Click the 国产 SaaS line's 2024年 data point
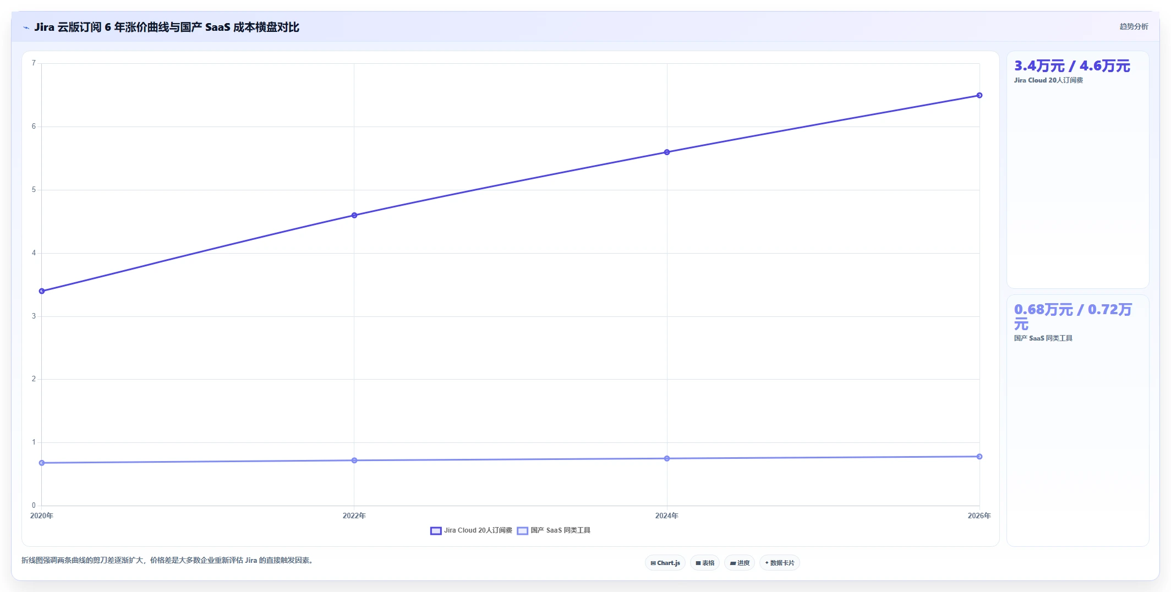 coord(667,458)
